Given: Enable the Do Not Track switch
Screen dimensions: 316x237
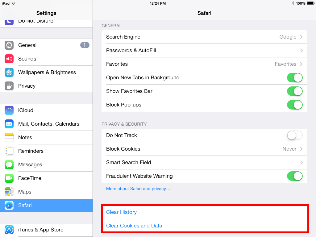Looking at the screenshot, I should pos(295,135).
